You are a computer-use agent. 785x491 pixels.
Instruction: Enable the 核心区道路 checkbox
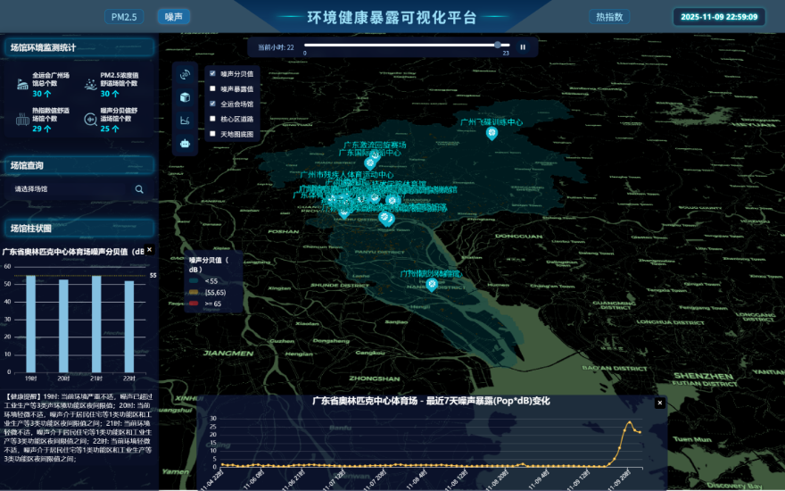click(212, 118)
